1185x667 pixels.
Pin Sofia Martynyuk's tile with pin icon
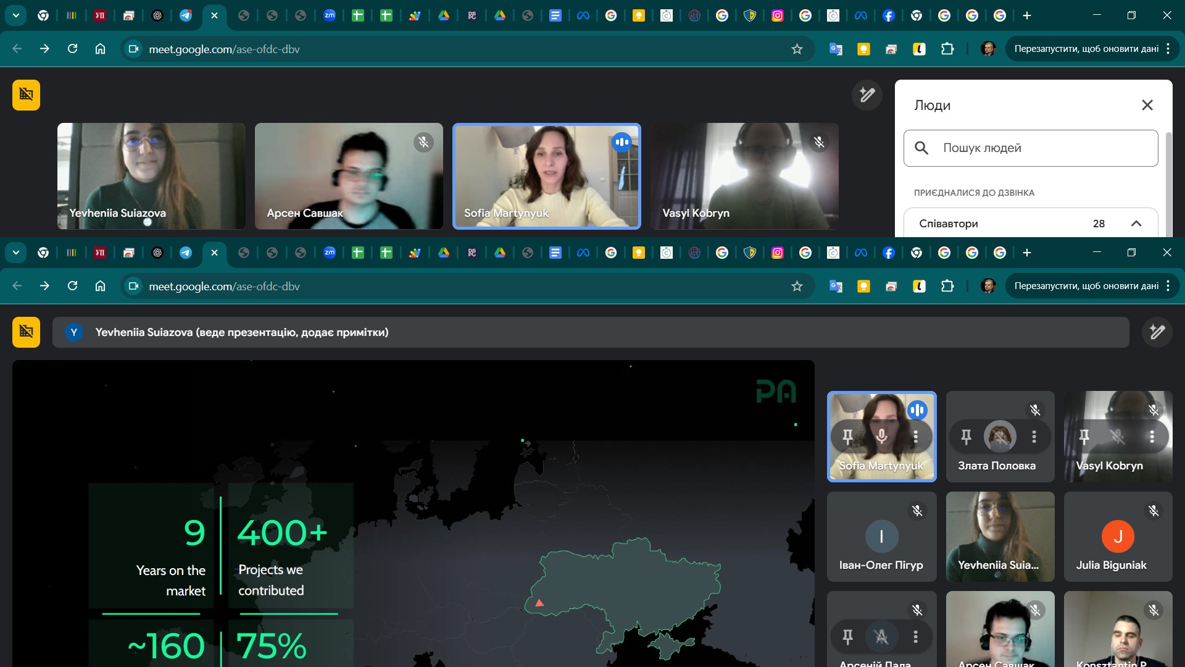[848, 437]
